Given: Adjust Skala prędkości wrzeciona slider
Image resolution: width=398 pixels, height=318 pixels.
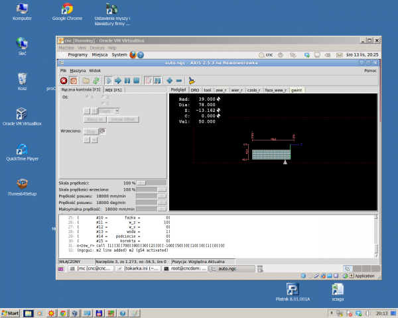Looking at the screenshot, I should 151,189.
